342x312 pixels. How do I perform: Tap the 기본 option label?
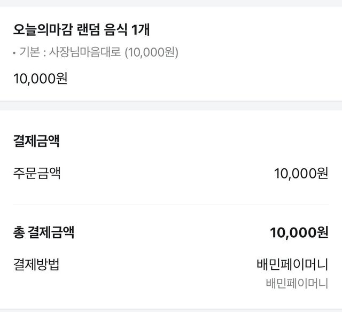(x=29, y=52)
